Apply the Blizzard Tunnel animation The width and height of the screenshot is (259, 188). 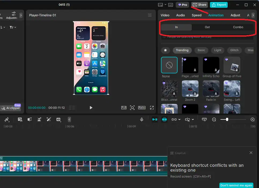click(169, 89)
